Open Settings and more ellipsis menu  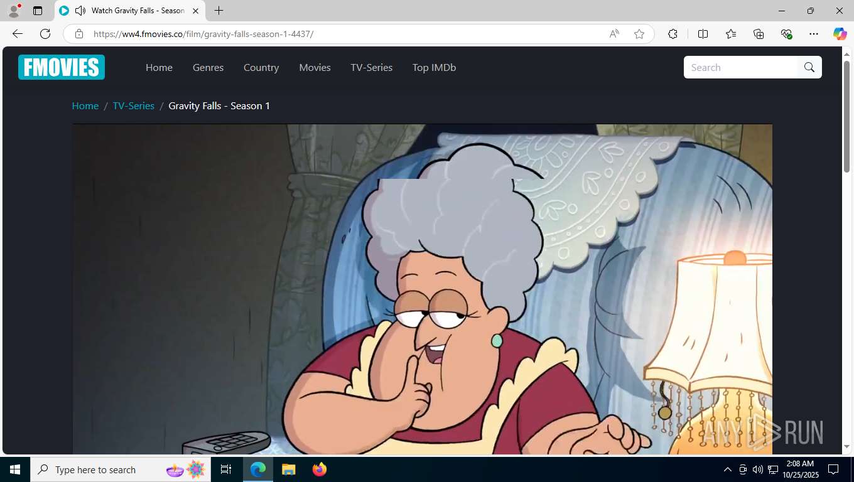click(x=814, y=34)
